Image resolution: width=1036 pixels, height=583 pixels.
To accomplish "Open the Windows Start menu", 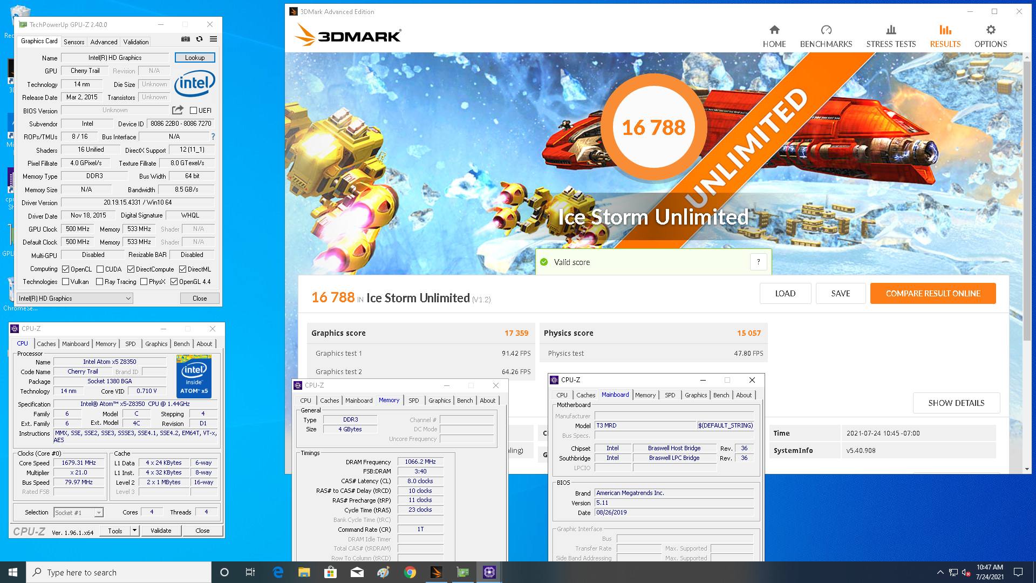I will (x=13, y=572).
